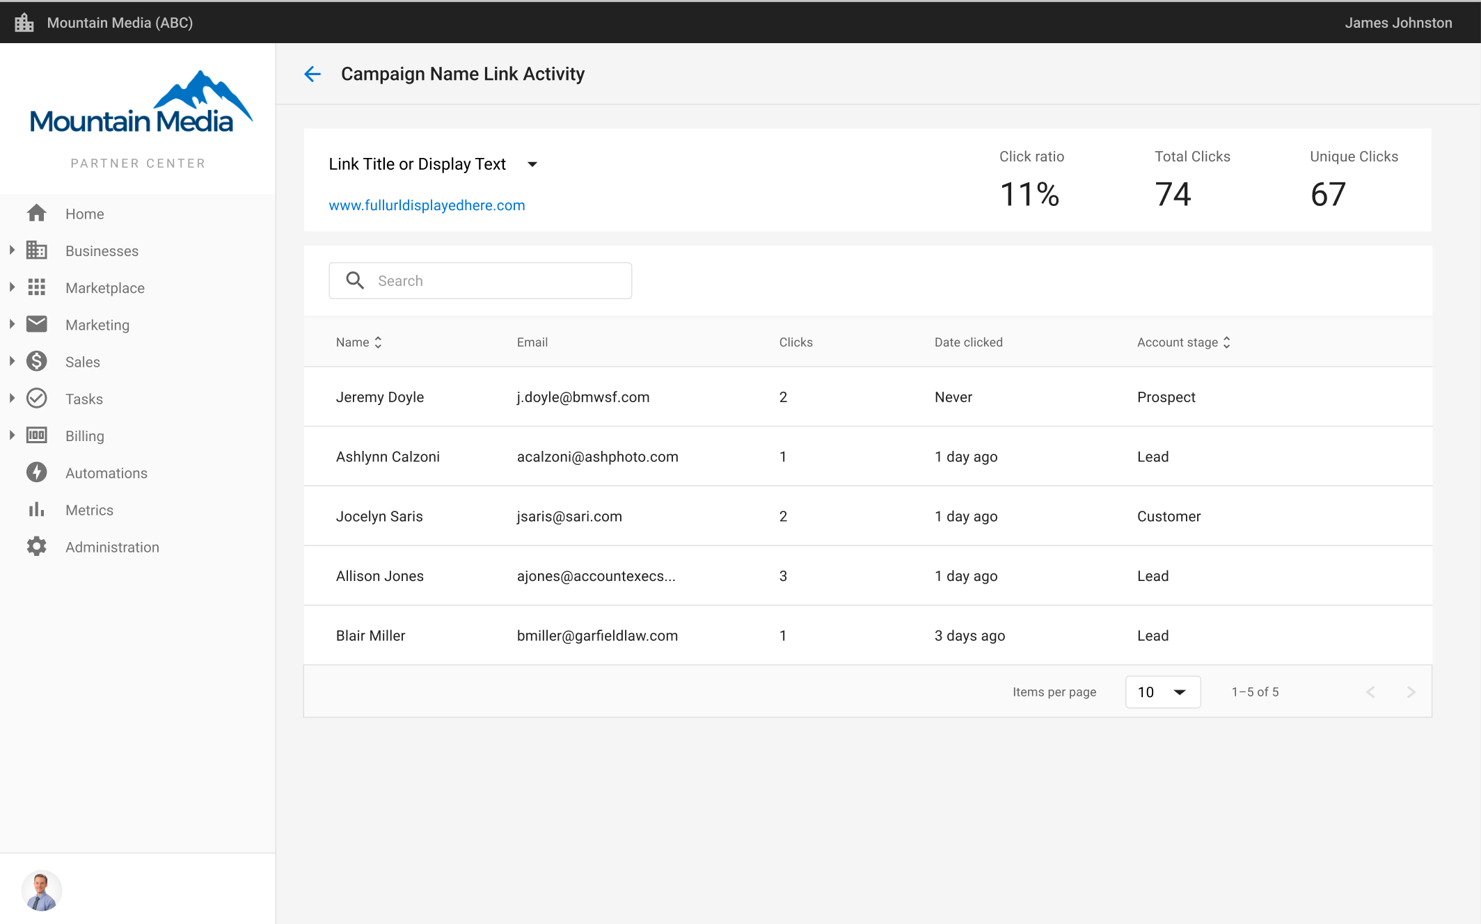Screen dimensions: 1481x924
Task: Click the 3 days ago date cell
Action: [969, 636]
